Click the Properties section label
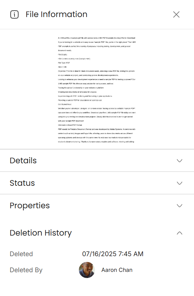The height and width of the screenshot is (296, 194). click(x=30, y=206)
